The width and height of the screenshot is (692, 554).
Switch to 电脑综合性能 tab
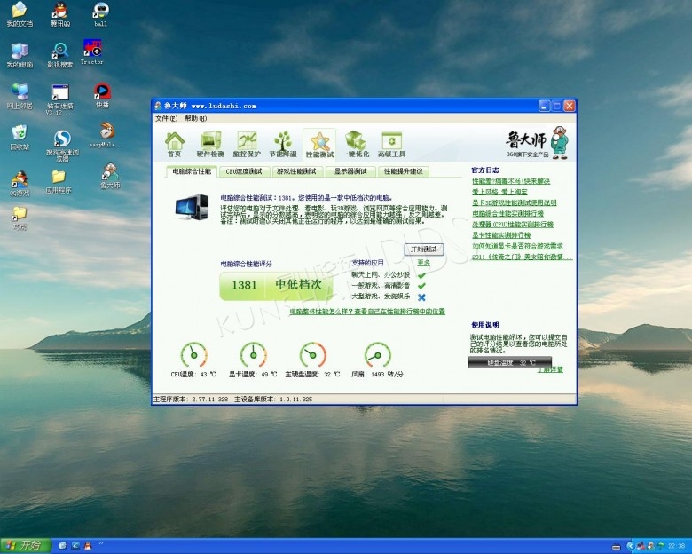pos(192,171)
